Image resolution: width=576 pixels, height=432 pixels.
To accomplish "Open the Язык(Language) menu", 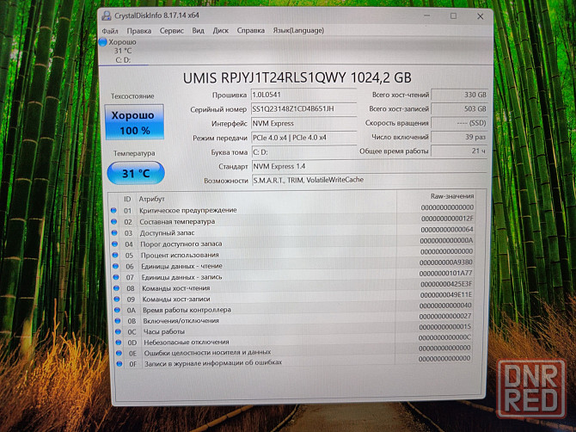I will [x=298, y=30].
